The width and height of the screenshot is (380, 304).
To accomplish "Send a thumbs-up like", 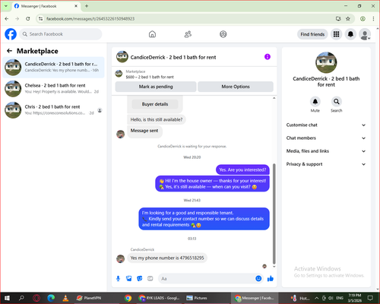I will (x=271, y=279).
